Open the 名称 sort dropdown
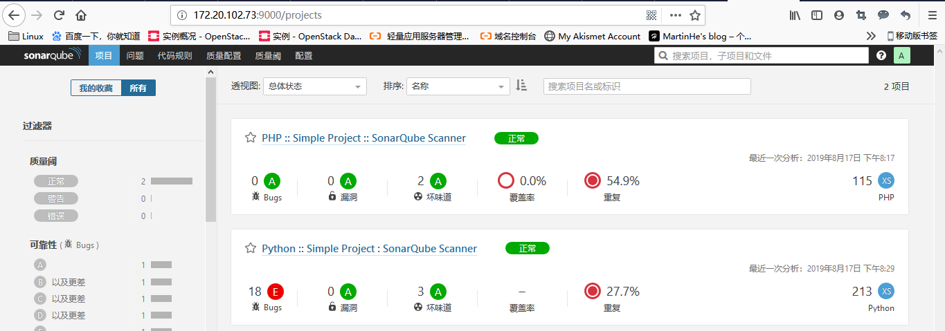This screenshot has width=945, height=331. click(458, 86)
